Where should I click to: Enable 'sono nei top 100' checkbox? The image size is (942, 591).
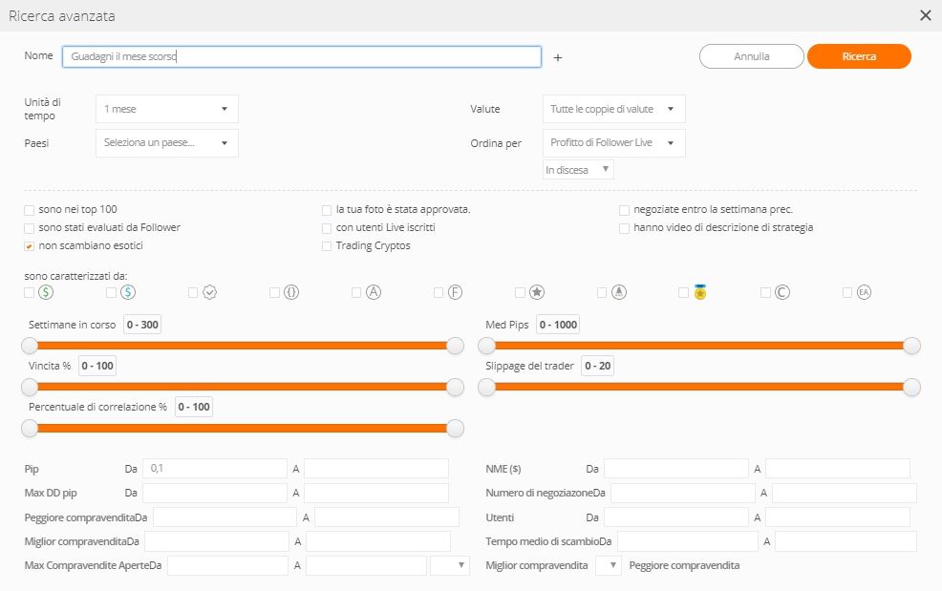[x=29, y=210]
